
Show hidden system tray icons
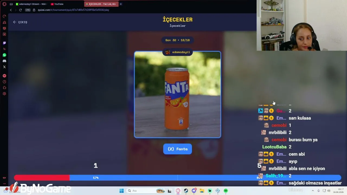(313, 191)
